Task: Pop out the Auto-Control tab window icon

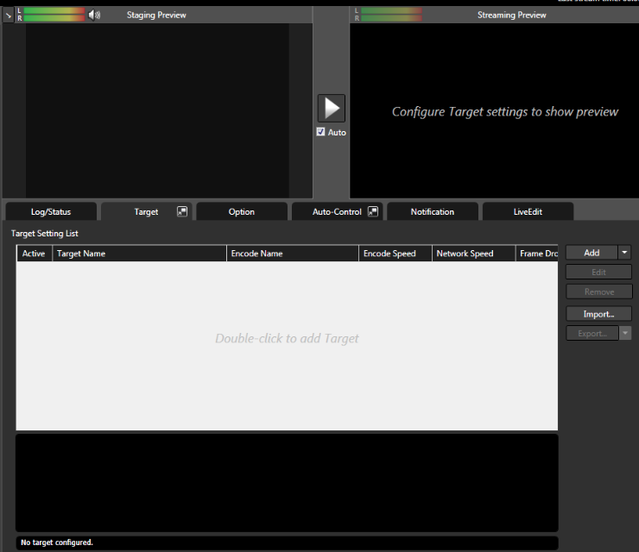Action: point(372,211)
